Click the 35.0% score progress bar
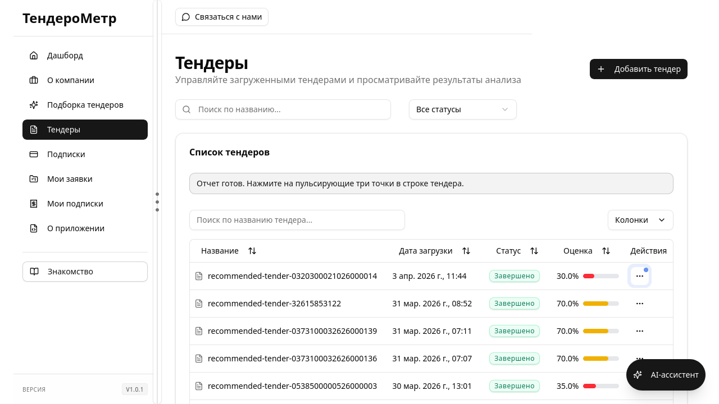719x404 pixels. [601, 386]
